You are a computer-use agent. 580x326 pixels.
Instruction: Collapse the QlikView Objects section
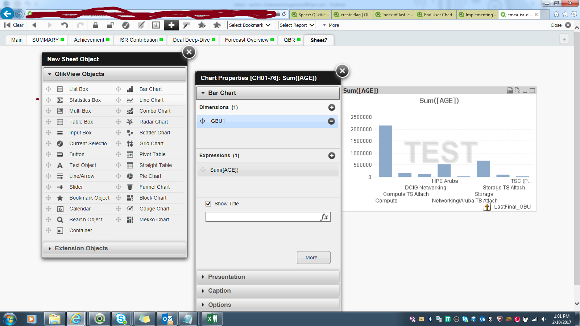click(x=115, y=74)
